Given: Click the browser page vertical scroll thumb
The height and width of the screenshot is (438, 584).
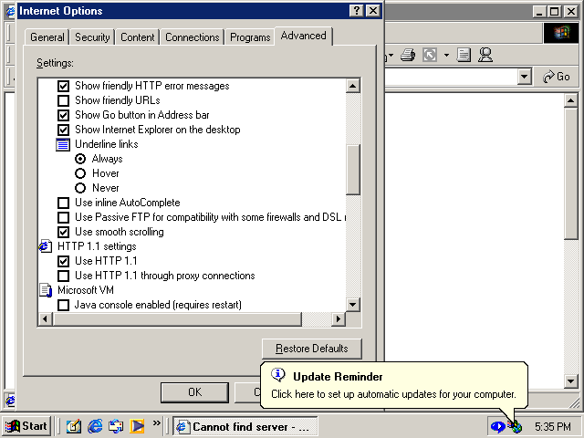Looking at the screenshot, I should pos(571,173).
